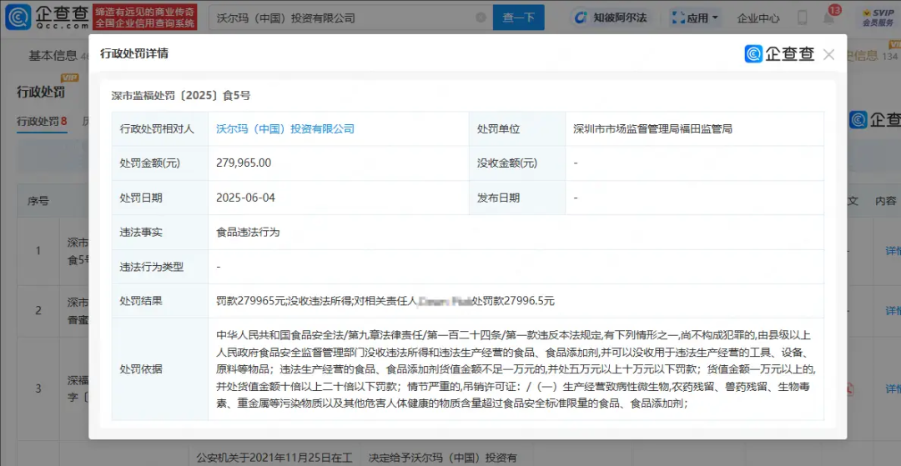
Task: Open SVIP 会员服务
Action: (878, 18)
